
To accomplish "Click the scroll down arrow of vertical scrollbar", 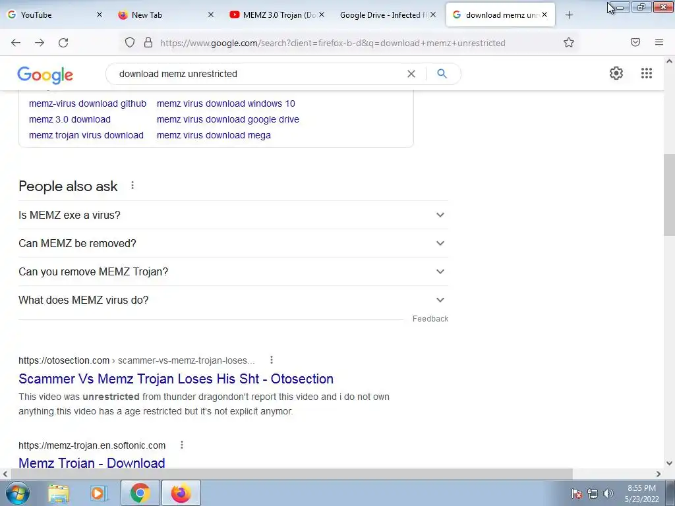I will [x=669, y=464].
